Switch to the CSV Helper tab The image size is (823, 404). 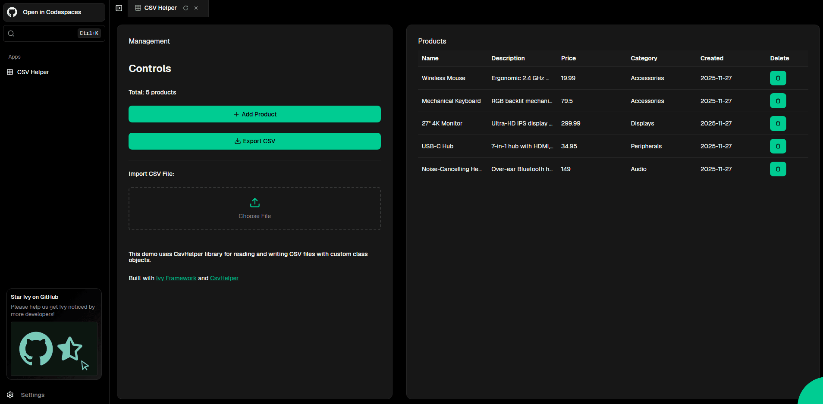click(160, 8)
